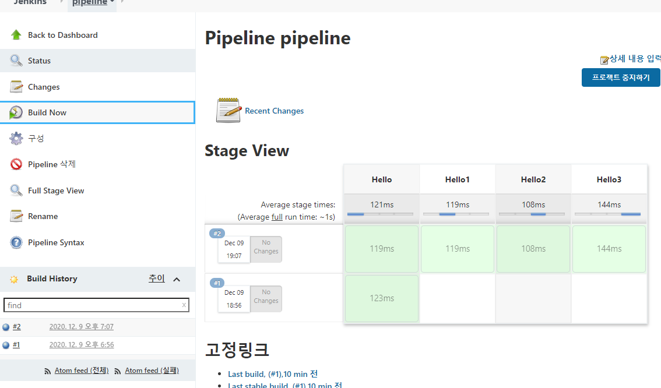Image resolution: width=661 pixels, height=388 pixels.
Task: Click the #1 build badge in Stage View
Action: pyautogui.click(x=217, y=283)
